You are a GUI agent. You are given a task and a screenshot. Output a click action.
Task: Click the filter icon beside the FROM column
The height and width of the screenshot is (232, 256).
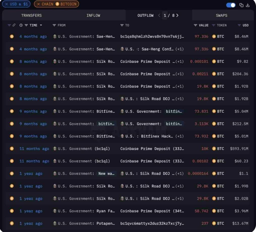click(54, 25)
